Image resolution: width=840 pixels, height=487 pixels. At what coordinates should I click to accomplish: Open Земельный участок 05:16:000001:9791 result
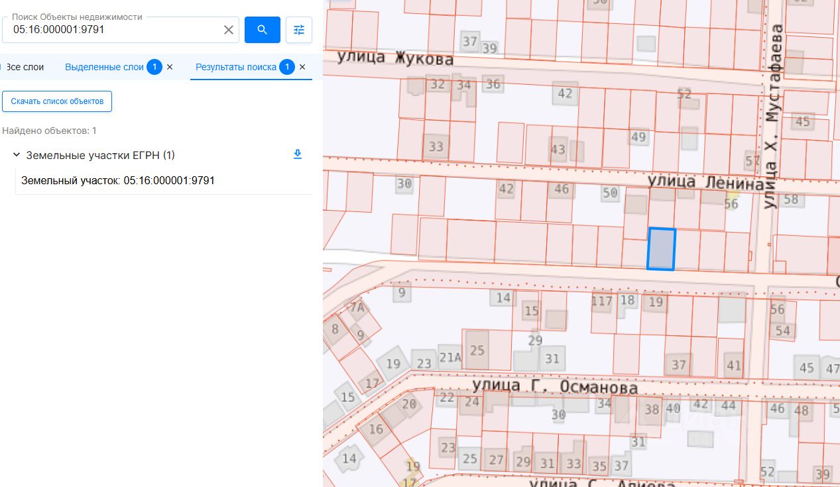click(118, 180)
